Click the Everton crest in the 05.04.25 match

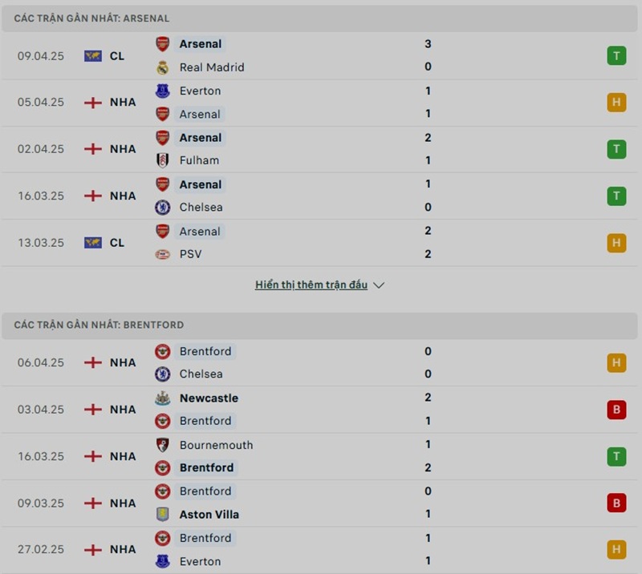[162, 91]
